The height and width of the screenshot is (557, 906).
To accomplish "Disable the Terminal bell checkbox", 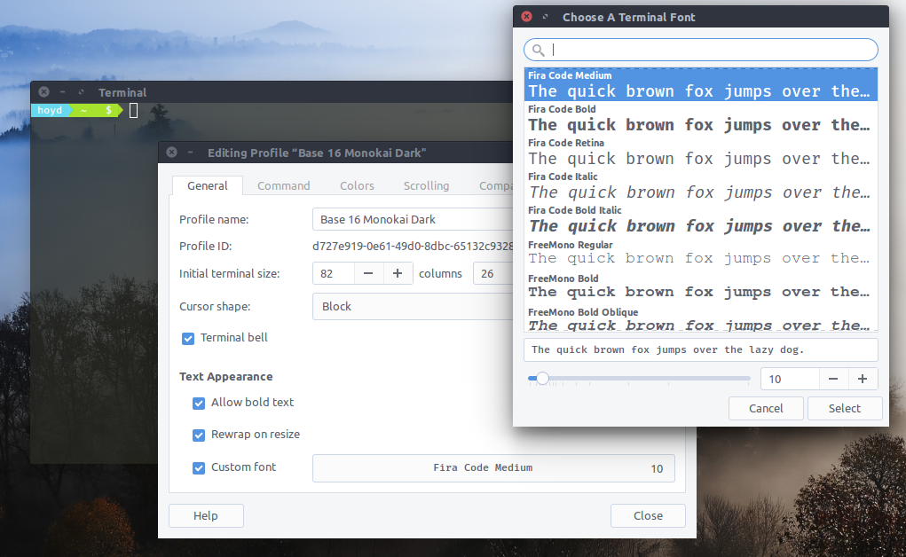I will point(188,338).
